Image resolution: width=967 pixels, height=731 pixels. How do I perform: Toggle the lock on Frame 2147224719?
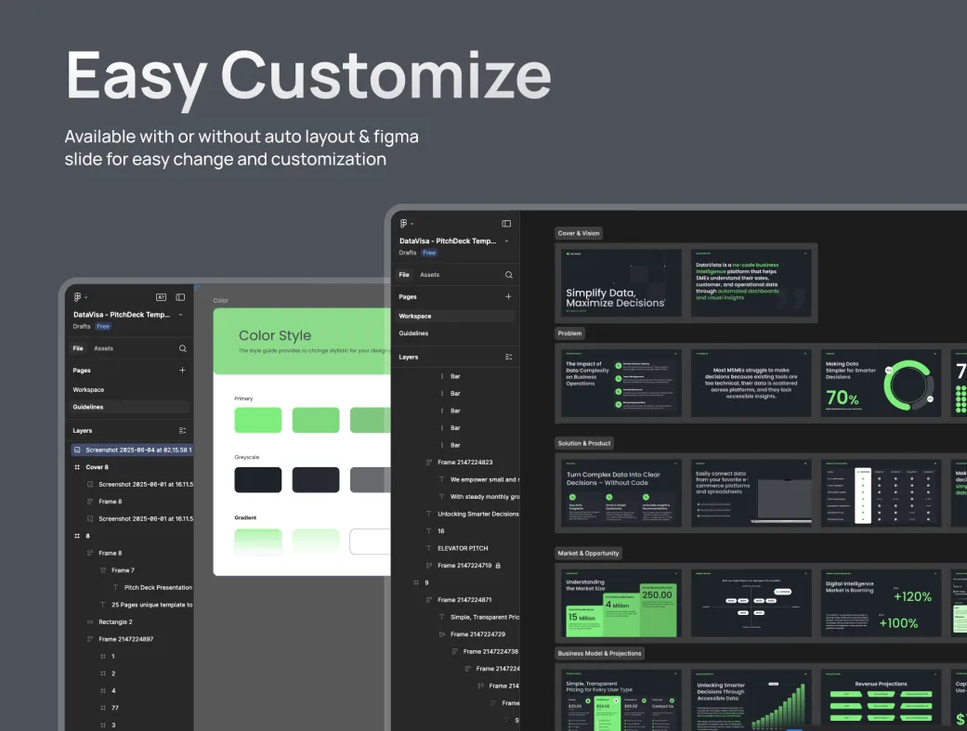[x=498, y=566]
